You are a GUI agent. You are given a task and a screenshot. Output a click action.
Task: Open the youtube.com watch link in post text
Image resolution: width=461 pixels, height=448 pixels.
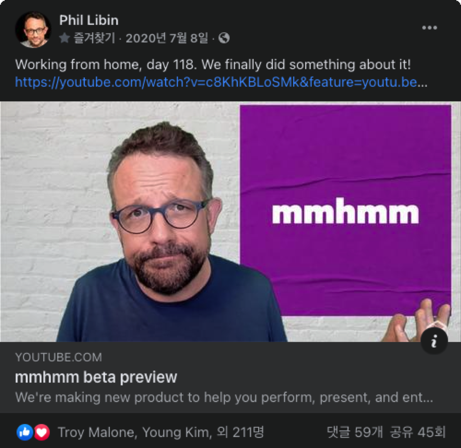tap(221, 82)
